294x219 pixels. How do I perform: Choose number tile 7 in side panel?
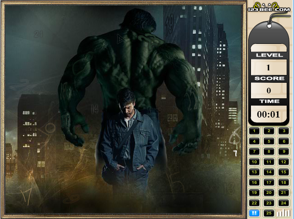coord(254,151)
